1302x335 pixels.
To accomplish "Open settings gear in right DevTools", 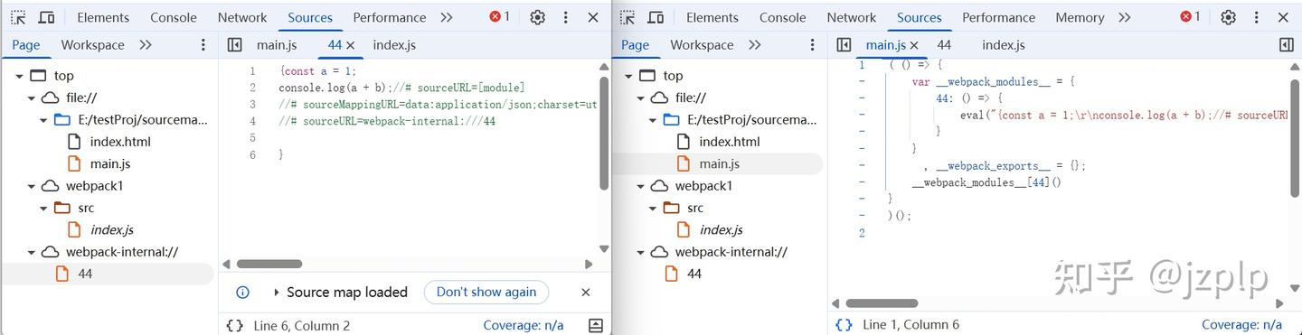I will (x=1228, y=17).
